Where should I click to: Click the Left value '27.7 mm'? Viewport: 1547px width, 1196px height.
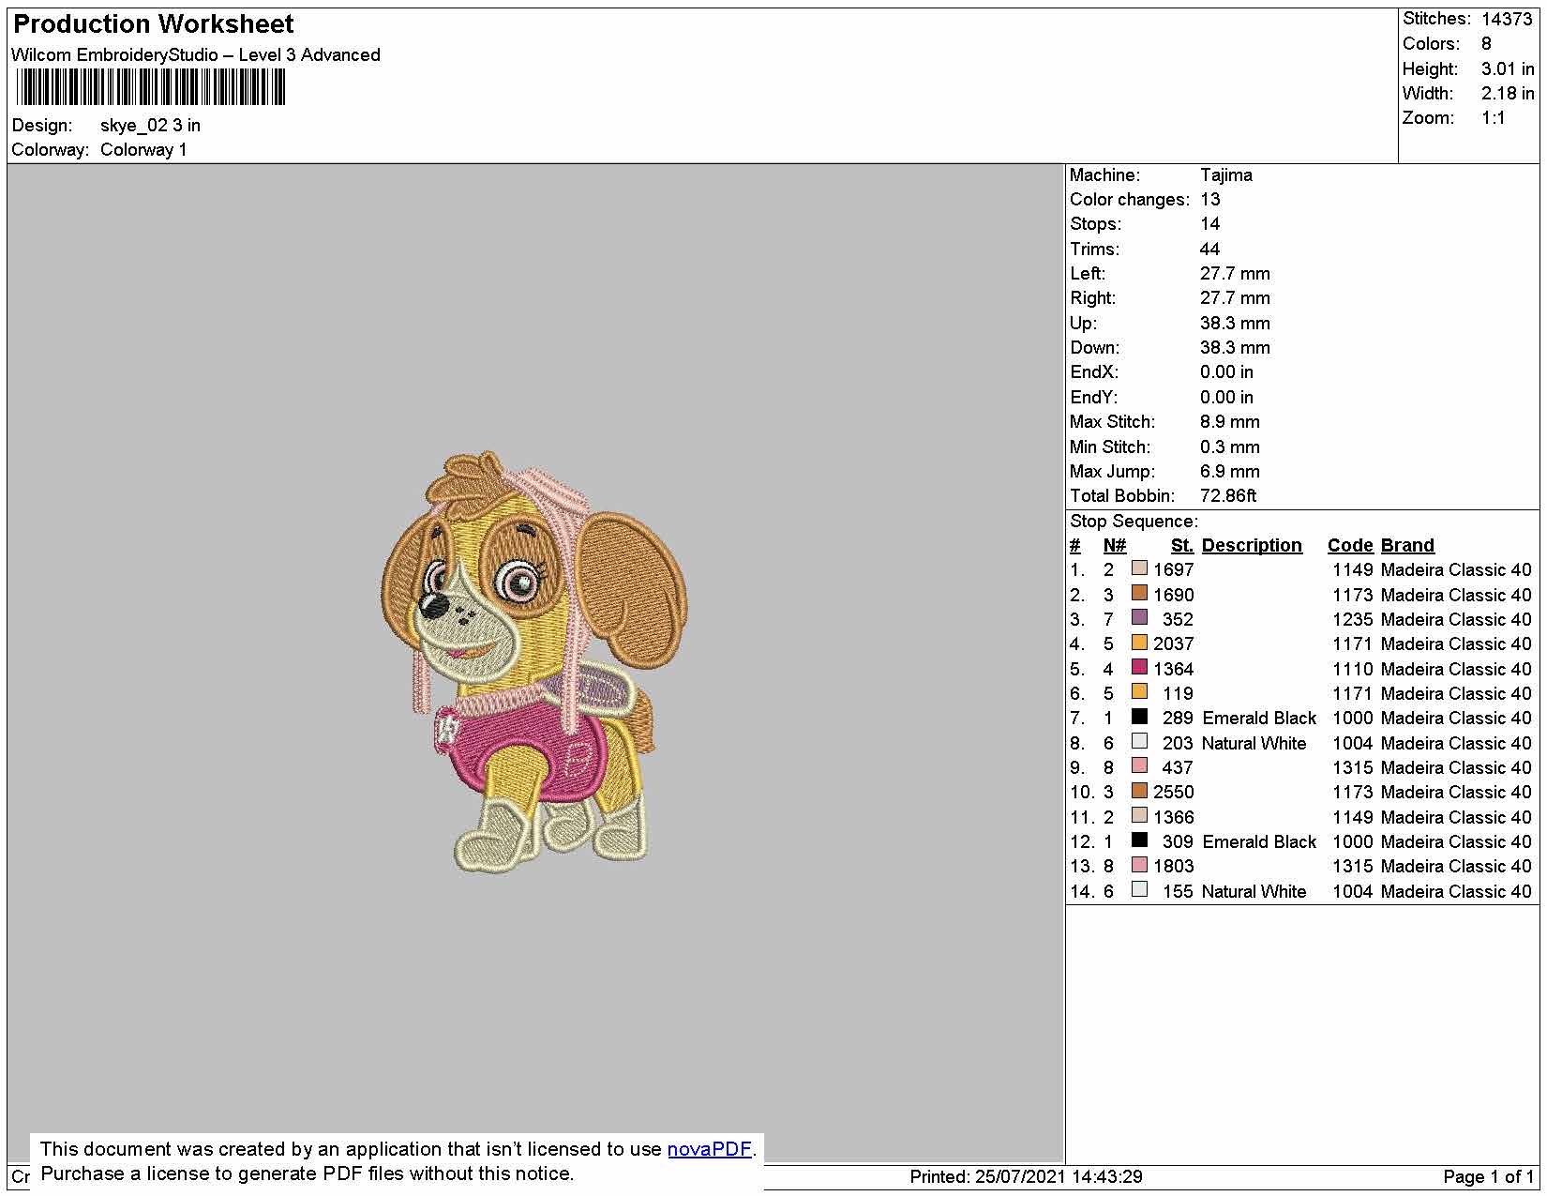(x=1235, y=274)
